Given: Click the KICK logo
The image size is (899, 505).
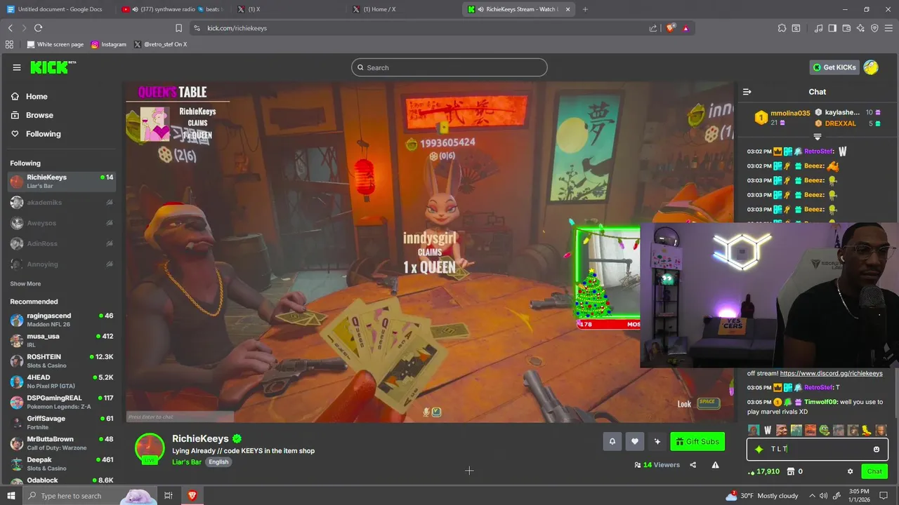Looking at the screenshot, I should pos(53,67).
